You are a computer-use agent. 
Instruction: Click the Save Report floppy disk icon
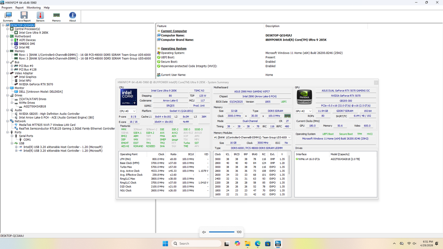pos(24,15)
